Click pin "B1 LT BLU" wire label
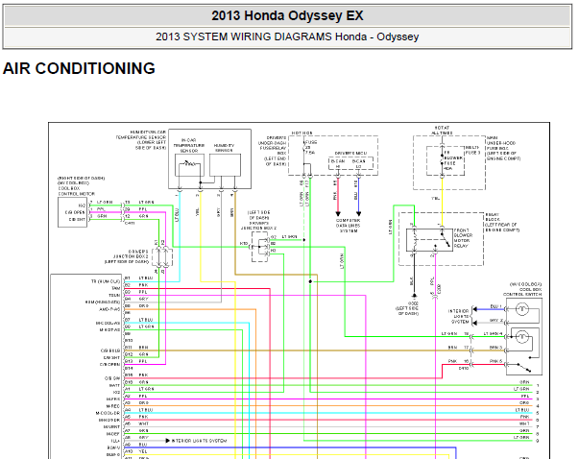 tap(138, 278)
